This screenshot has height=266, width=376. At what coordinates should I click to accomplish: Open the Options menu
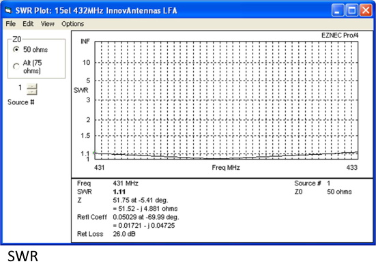click(72, 24)
